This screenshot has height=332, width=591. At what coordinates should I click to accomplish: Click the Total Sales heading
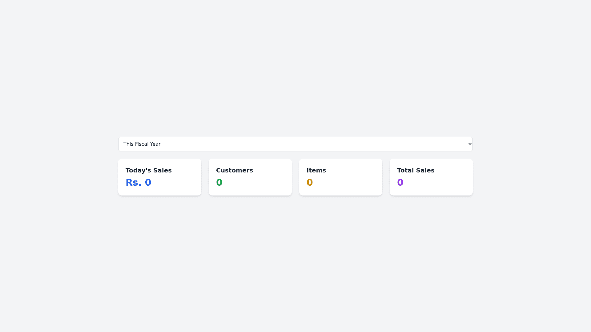(x=416, y=170)
